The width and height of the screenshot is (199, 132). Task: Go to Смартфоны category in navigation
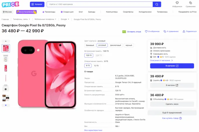tap(128, 12)
